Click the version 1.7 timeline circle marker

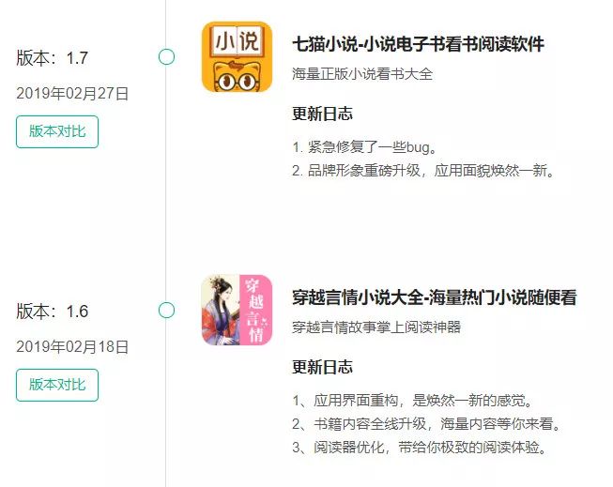[x=166, y=56]
